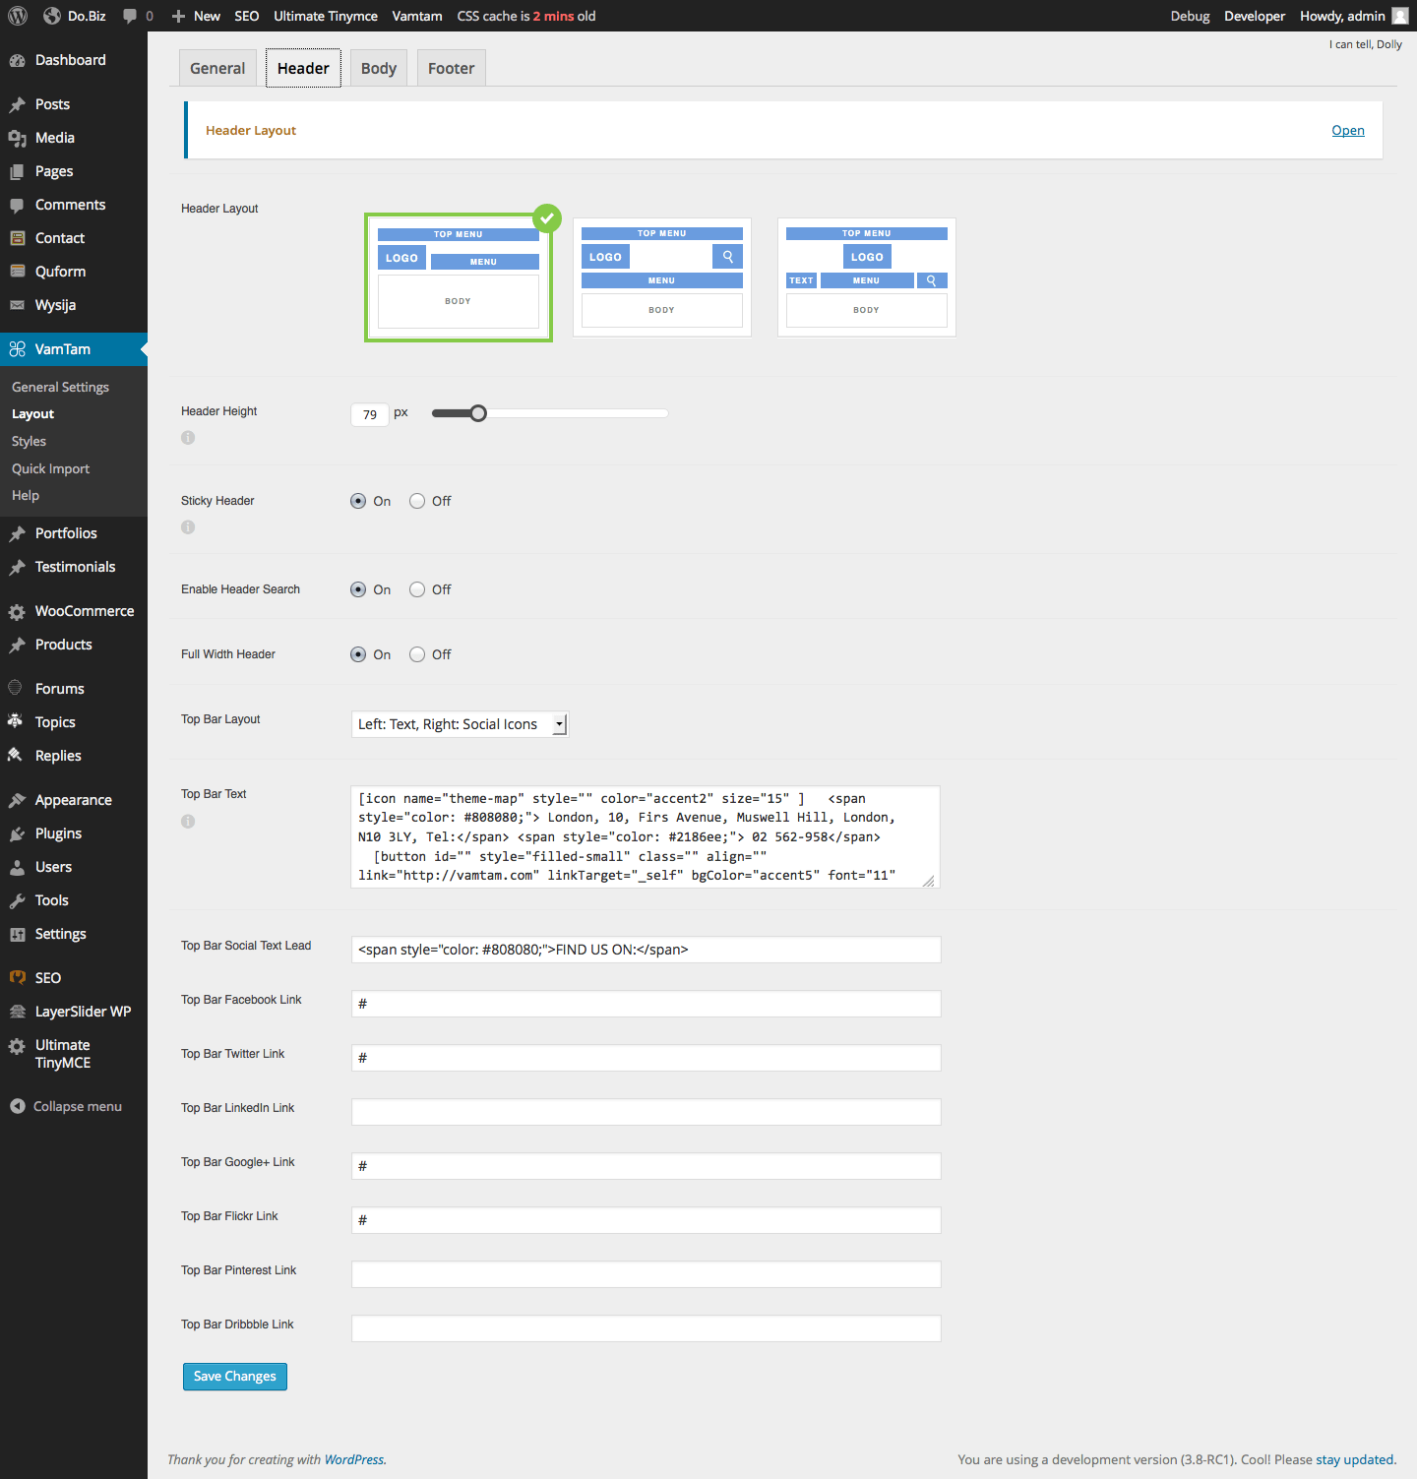The width and height of the screenshot is (1417, 1479).
Task: Open the Top Bar Layout dropdown
Action: 460,724
